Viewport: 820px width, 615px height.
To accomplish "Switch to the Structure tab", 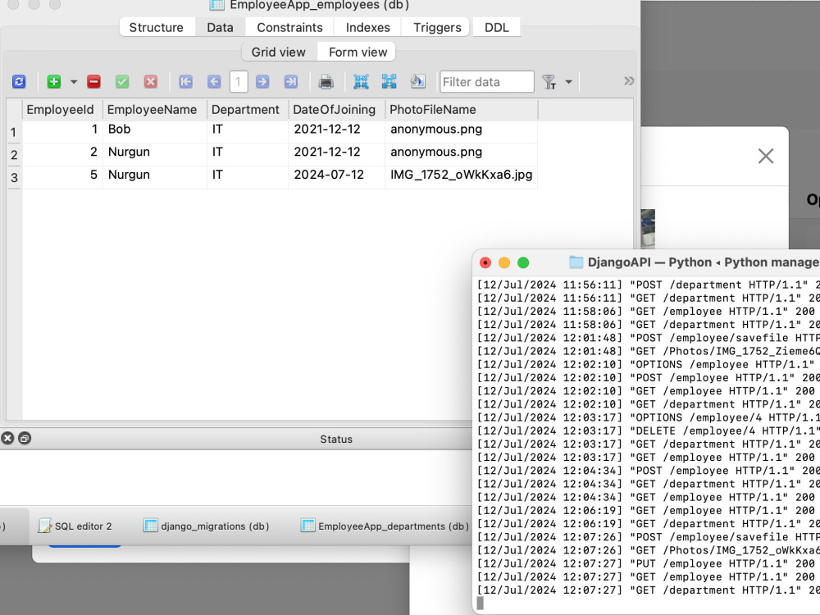I will pos(157,27).
